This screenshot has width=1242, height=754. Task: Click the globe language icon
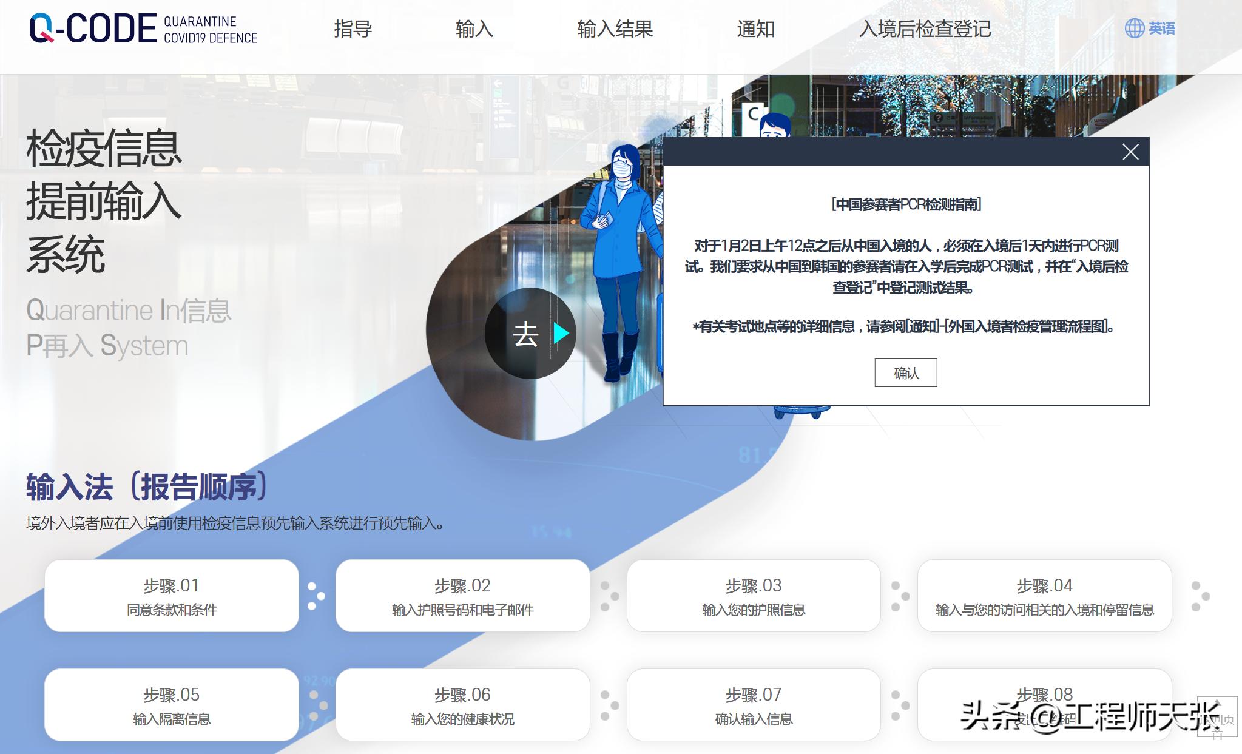pyautogui.click(x=1135, y=27)
